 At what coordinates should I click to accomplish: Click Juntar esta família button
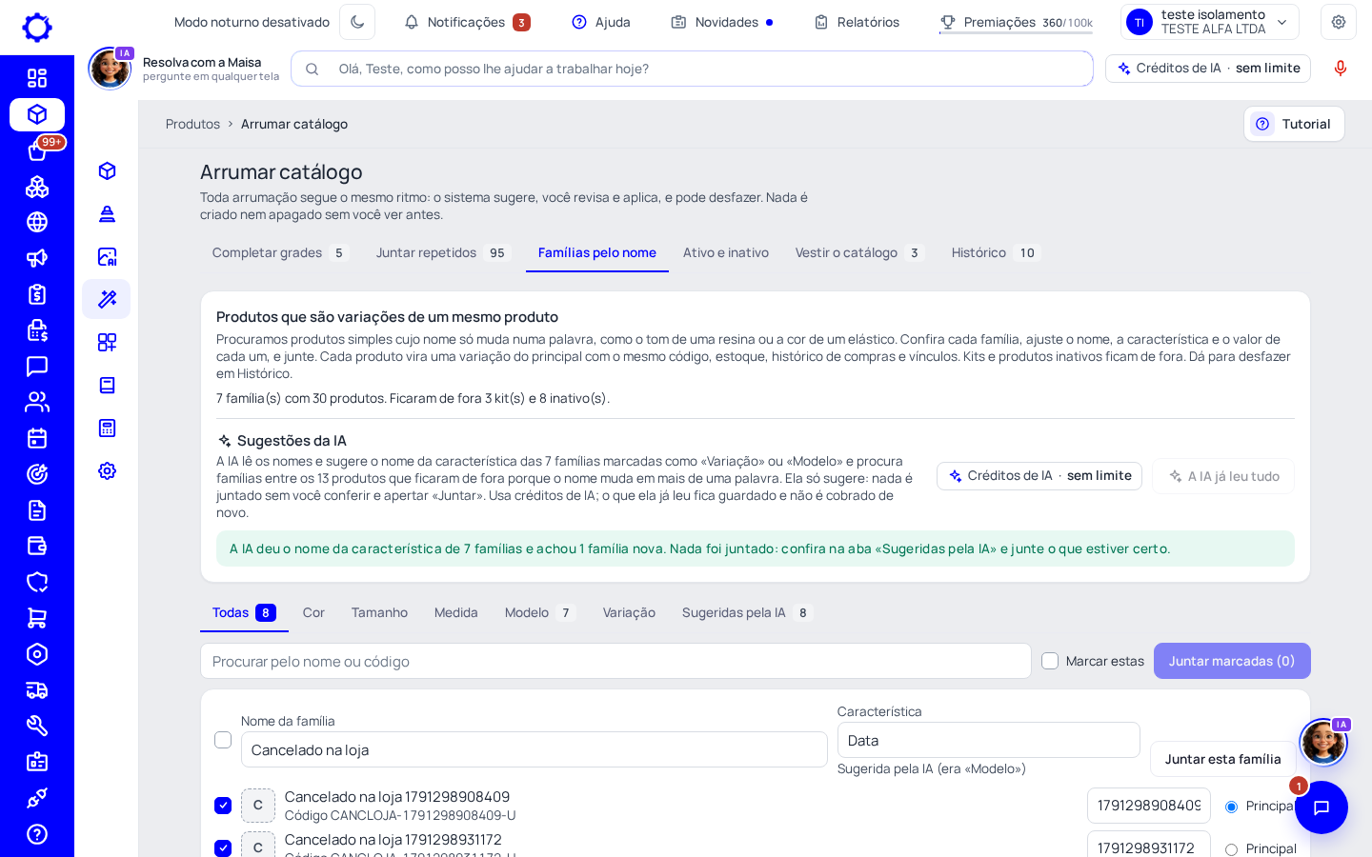tap(1222, 759)
